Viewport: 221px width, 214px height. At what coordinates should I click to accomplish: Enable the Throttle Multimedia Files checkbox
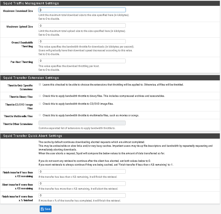[40, 115]
